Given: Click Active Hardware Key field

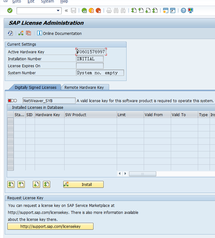Looking at the screenshot, I should point(91,52).
